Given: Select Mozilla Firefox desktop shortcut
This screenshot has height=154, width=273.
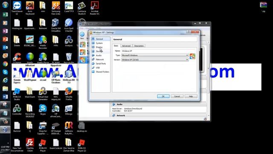Looking at the screenshot, I should [69, 94].
